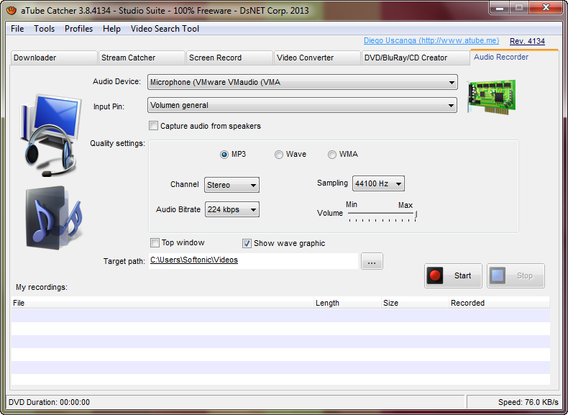Click the Target path text field
568x415 pixels.
[253, 261]
